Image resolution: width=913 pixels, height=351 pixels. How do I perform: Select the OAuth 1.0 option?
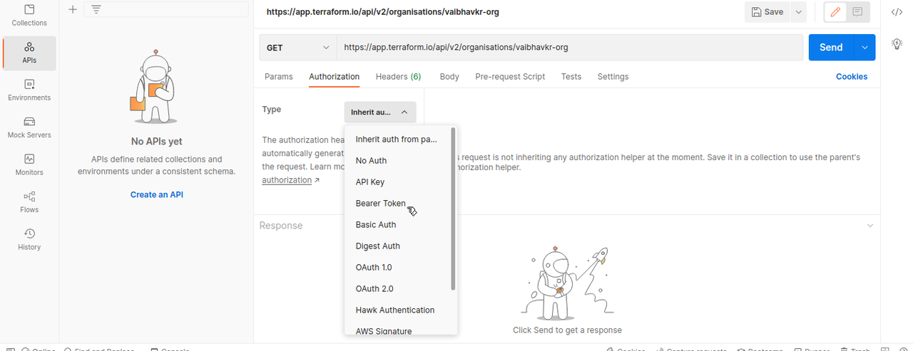pyautogui.click(x=398, y=268)
